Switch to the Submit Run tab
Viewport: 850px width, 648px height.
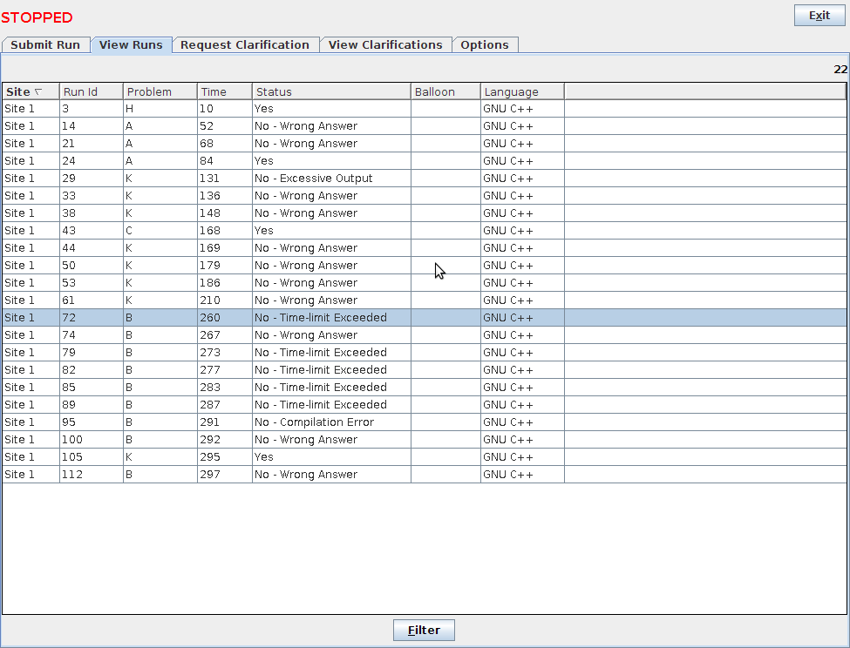(x=45, y=45)
